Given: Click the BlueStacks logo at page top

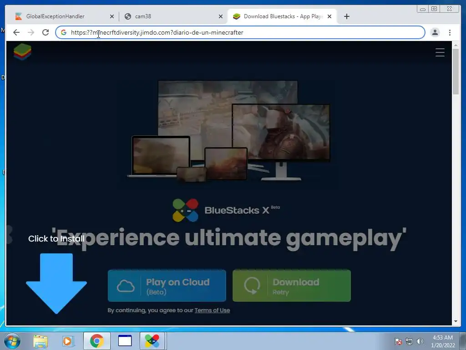Looking at the screenshot, I should click(x=22, y=52).
